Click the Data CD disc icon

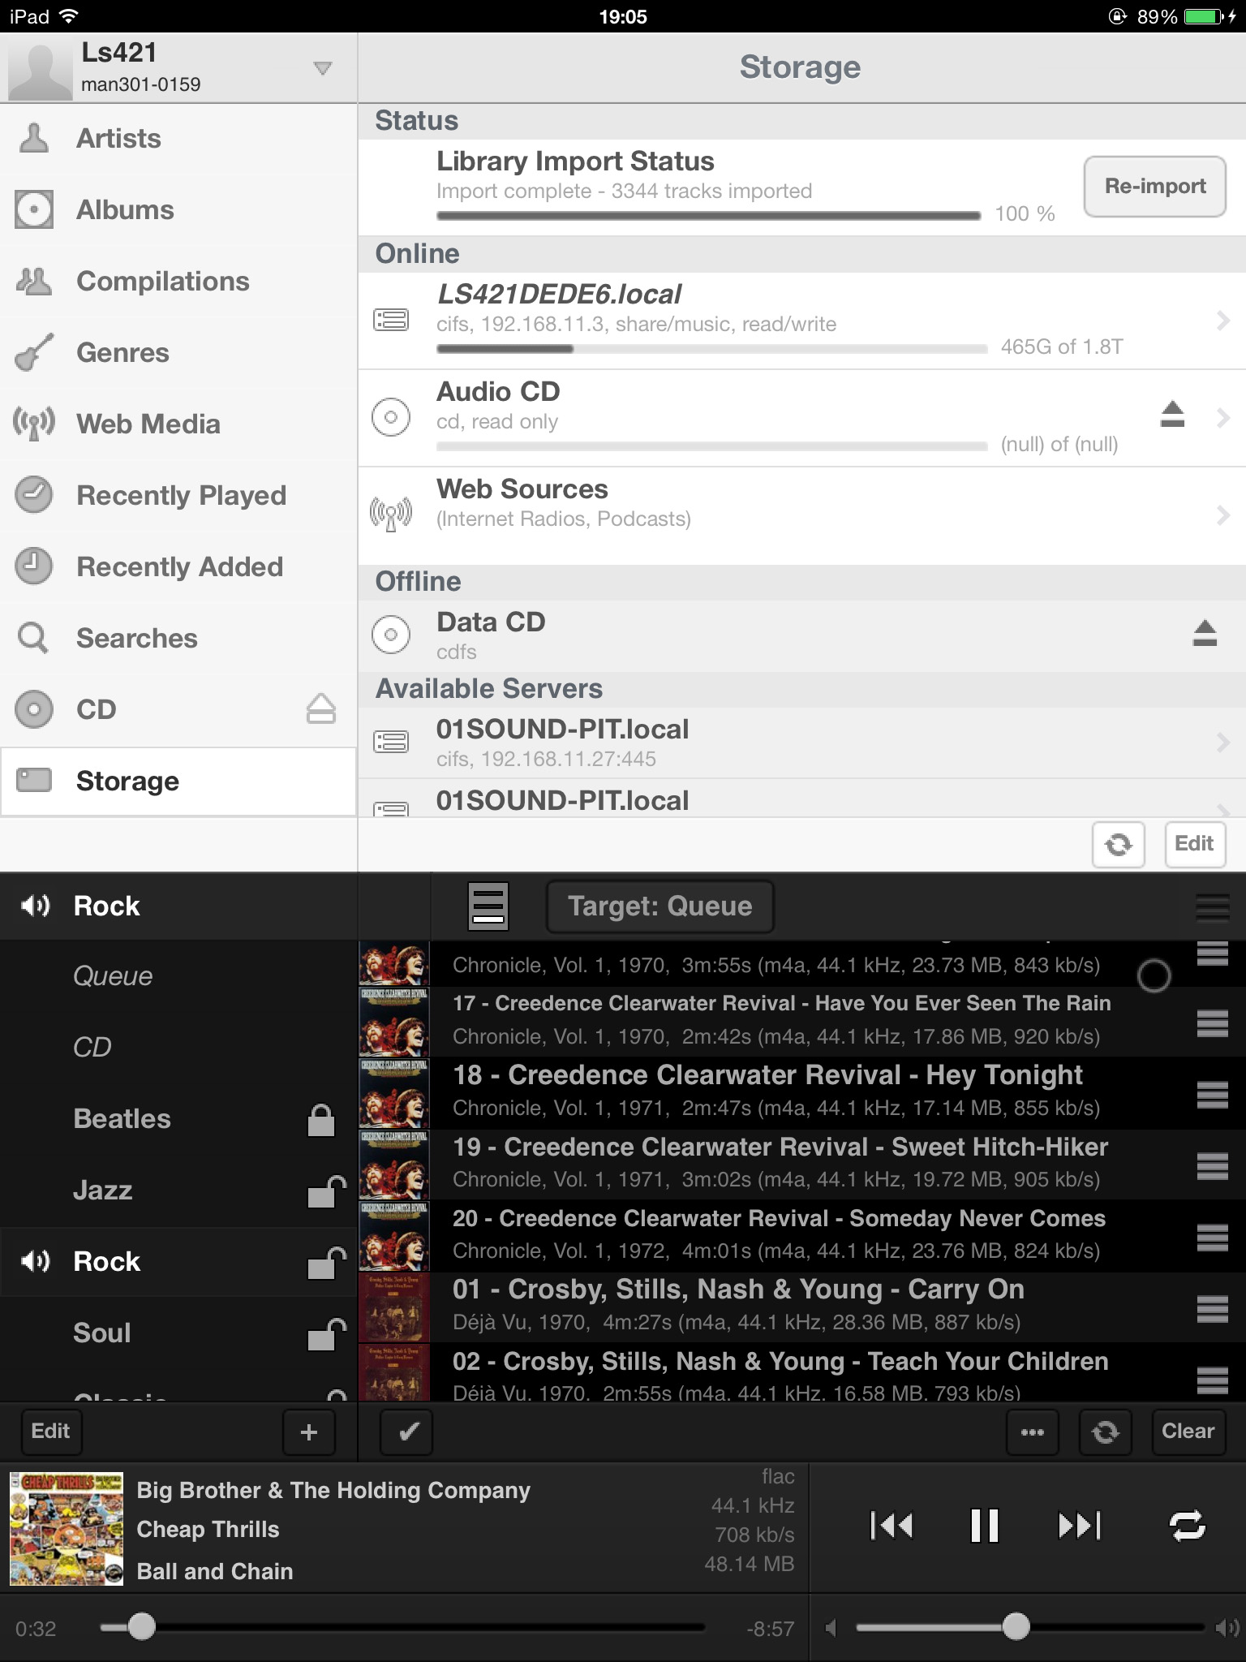390,635
